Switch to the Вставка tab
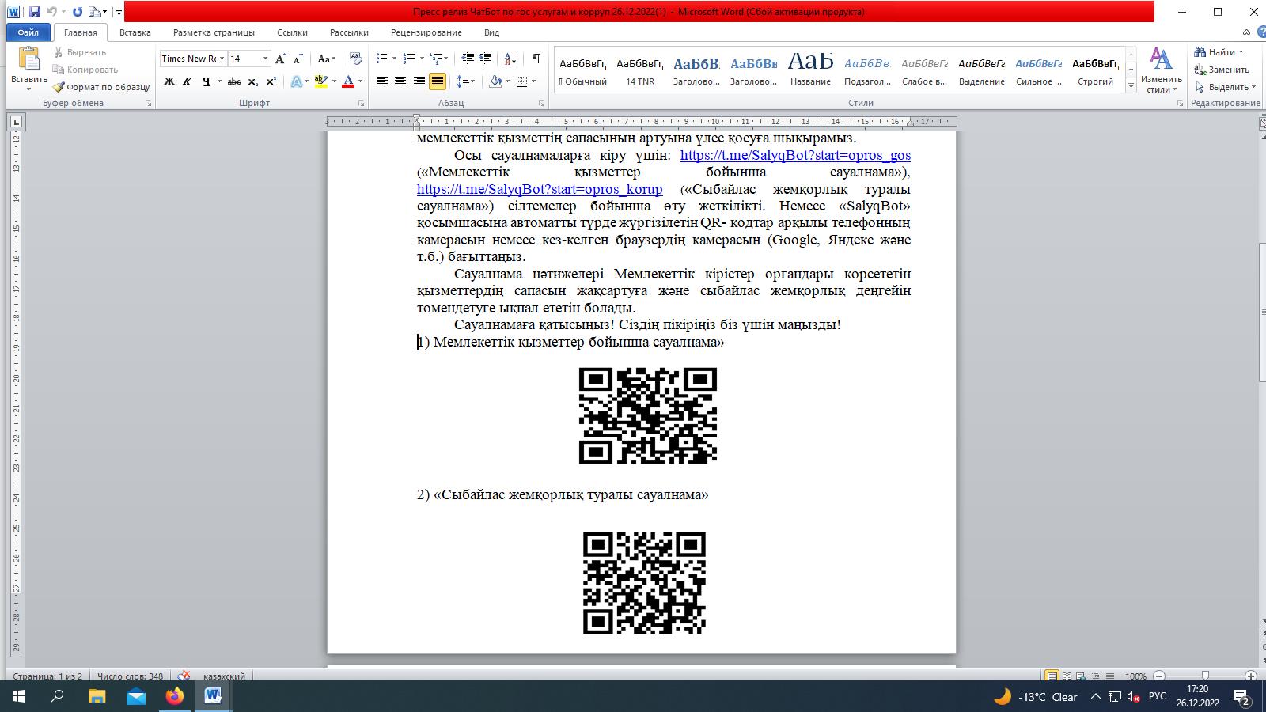Image resolution: width=1266 pixels, height=712 pixels. pyautogui.click(x=135, y=32)
